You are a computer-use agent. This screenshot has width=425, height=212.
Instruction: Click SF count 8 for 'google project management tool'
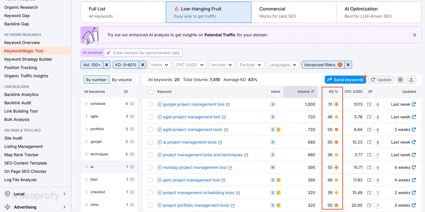click(377, 105)
